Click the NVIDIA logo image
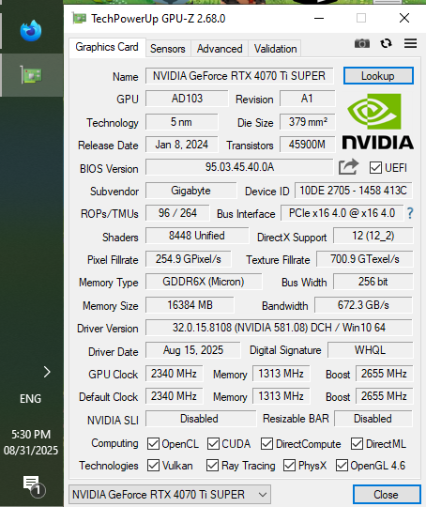 click(377, 121)
